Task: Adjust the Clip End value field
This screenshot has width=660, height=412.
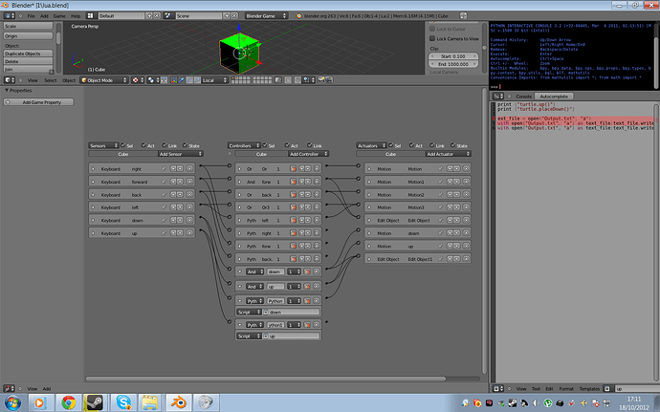Action: tap(453, 64)
